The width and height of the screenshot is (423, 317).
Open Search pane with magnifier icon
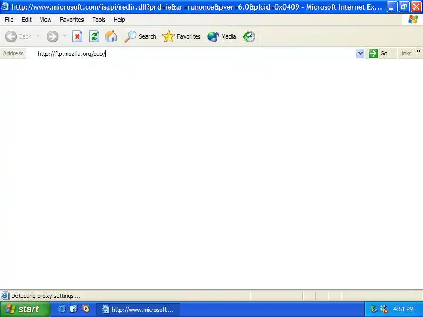140,36
